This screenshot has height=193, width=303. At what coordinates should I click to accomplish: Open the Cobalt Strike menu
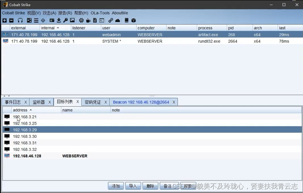point(13,13)
